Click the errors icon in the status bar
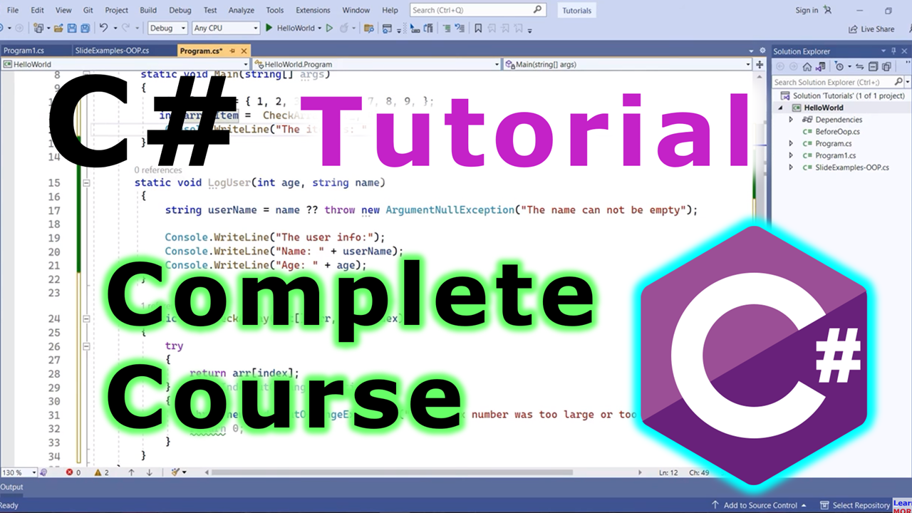 69,472
